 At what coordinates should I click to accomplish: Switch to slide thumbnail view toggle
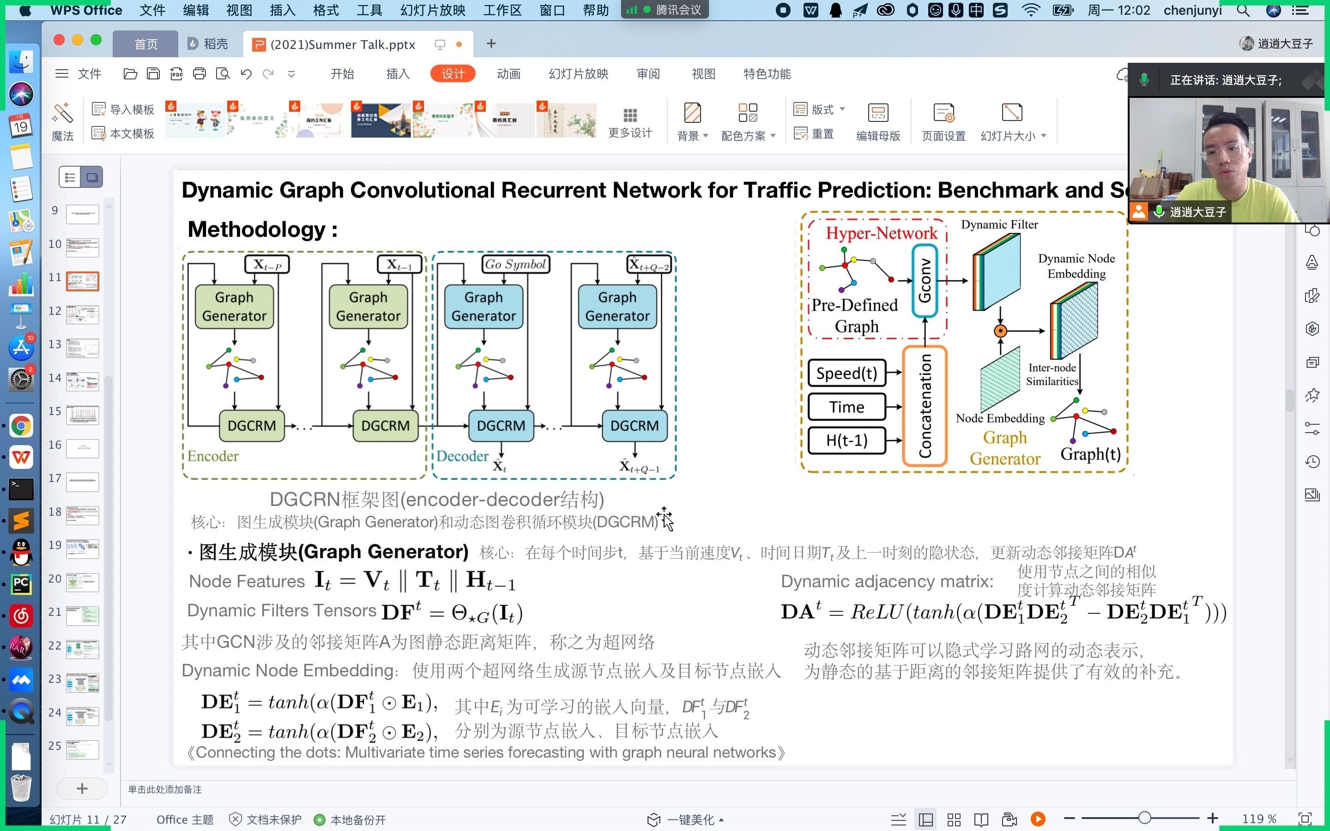pyautogui.click(x=92, y=177)
